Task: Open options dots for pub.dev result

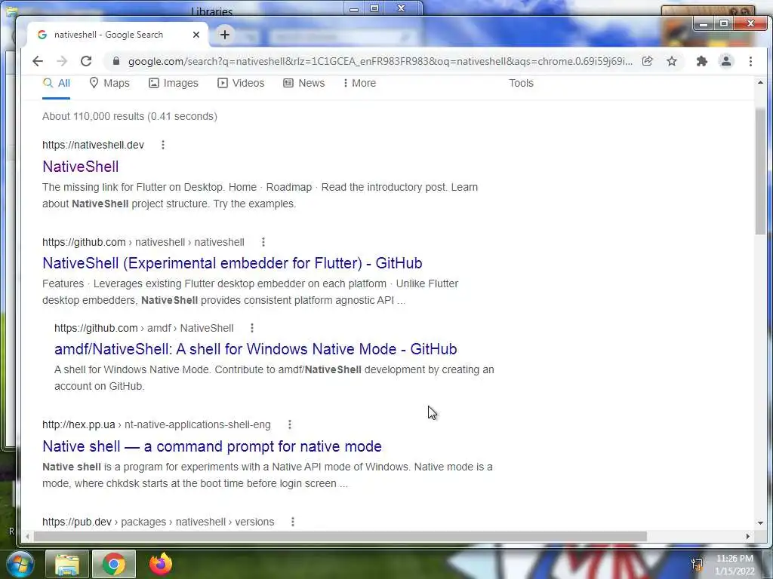Action: click(293, 522)
